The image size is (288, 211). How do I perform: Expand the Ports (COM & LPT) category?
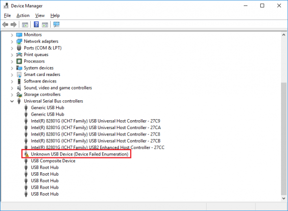click(x=12, y=48)
